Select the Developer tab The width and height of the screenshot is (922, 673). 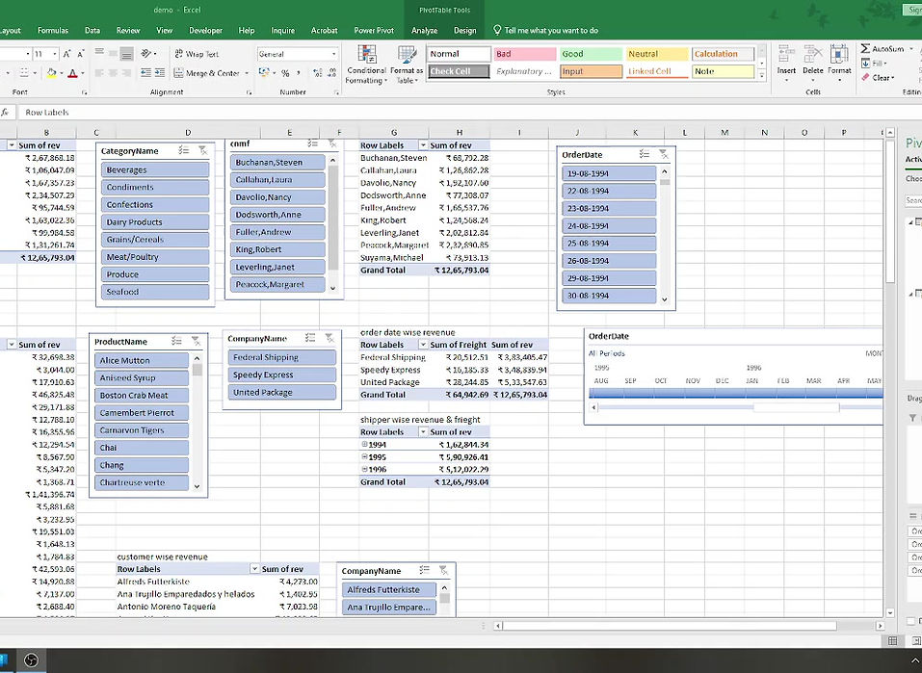tap(205, 31)
